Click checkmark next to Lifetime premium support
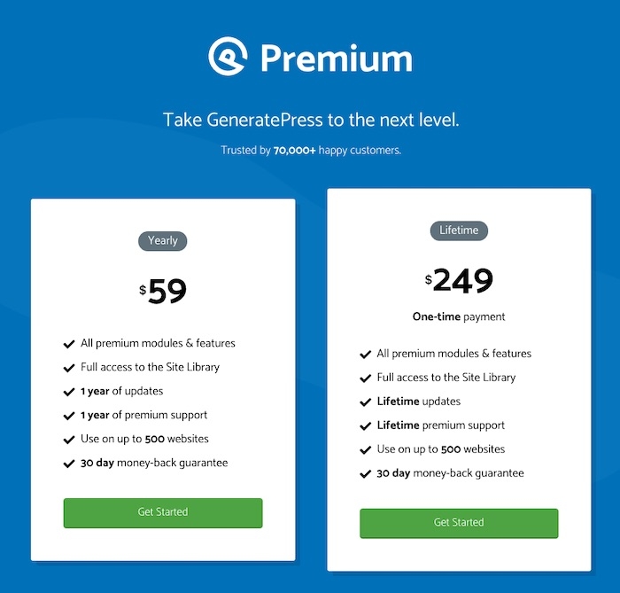This screenshot has width=620, height=593. click(x=365, y=425)
